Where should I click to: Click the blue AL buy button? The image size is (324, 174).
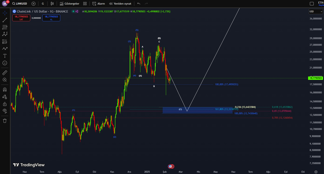click(x=51, y=18)
